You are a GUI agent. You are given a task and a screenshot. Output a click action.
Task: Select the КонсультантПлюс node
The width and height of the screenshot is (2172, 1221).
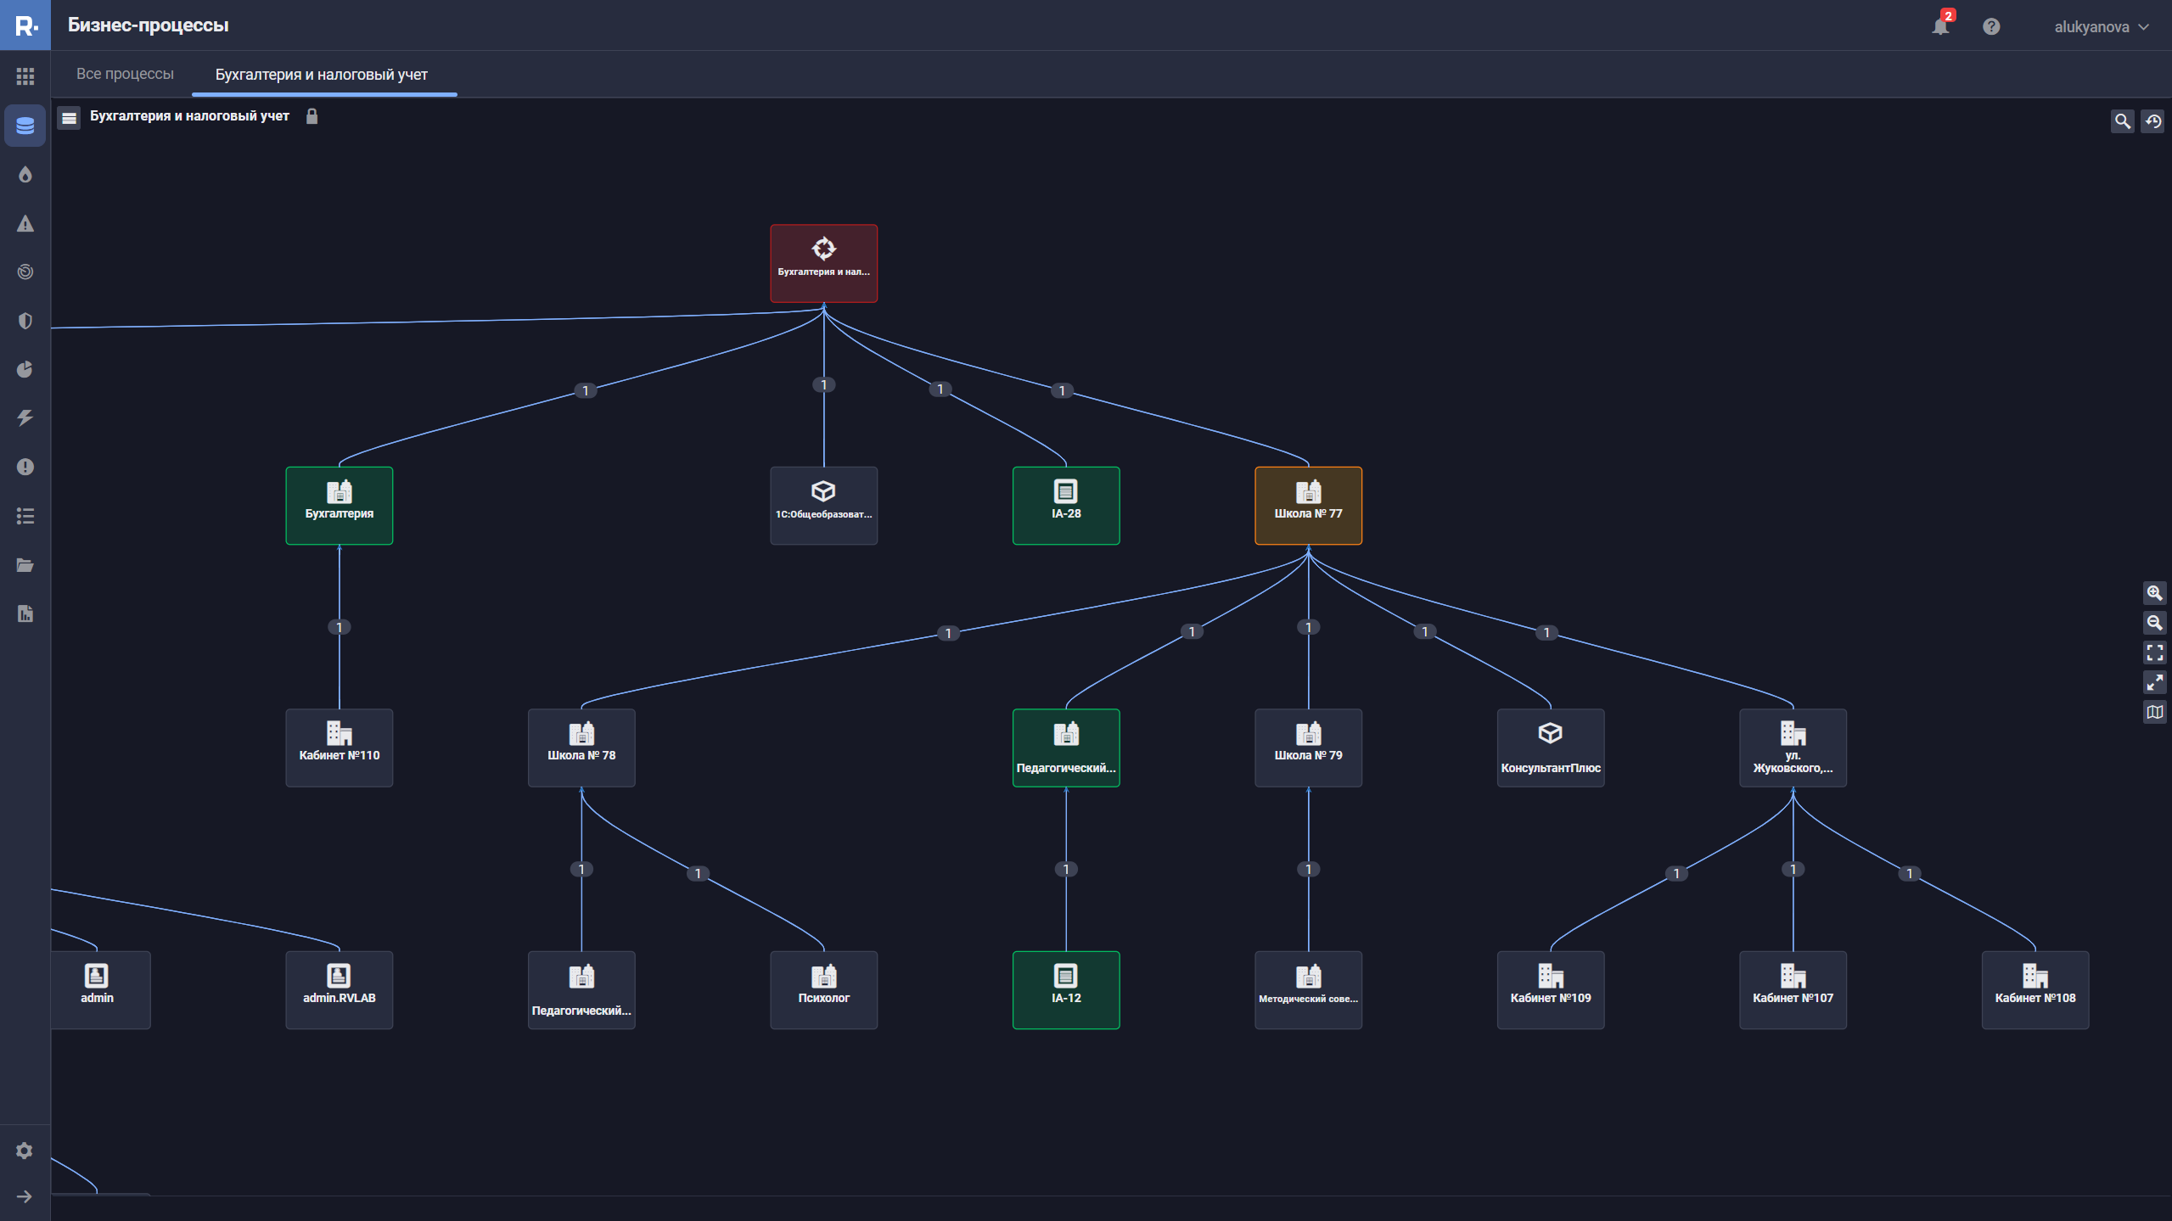tap(1550, 748)
